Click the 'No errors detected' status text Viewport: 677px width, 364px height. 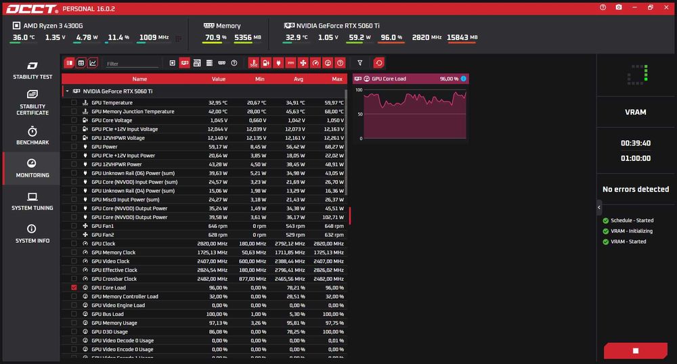(x=636, y=189)
